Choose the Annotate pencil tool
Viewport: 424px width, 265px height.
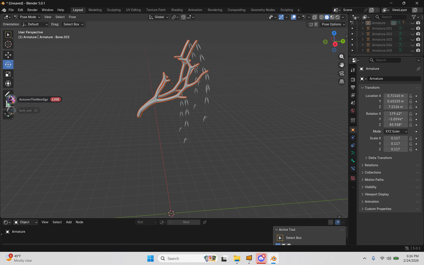[x=7, y=94]
